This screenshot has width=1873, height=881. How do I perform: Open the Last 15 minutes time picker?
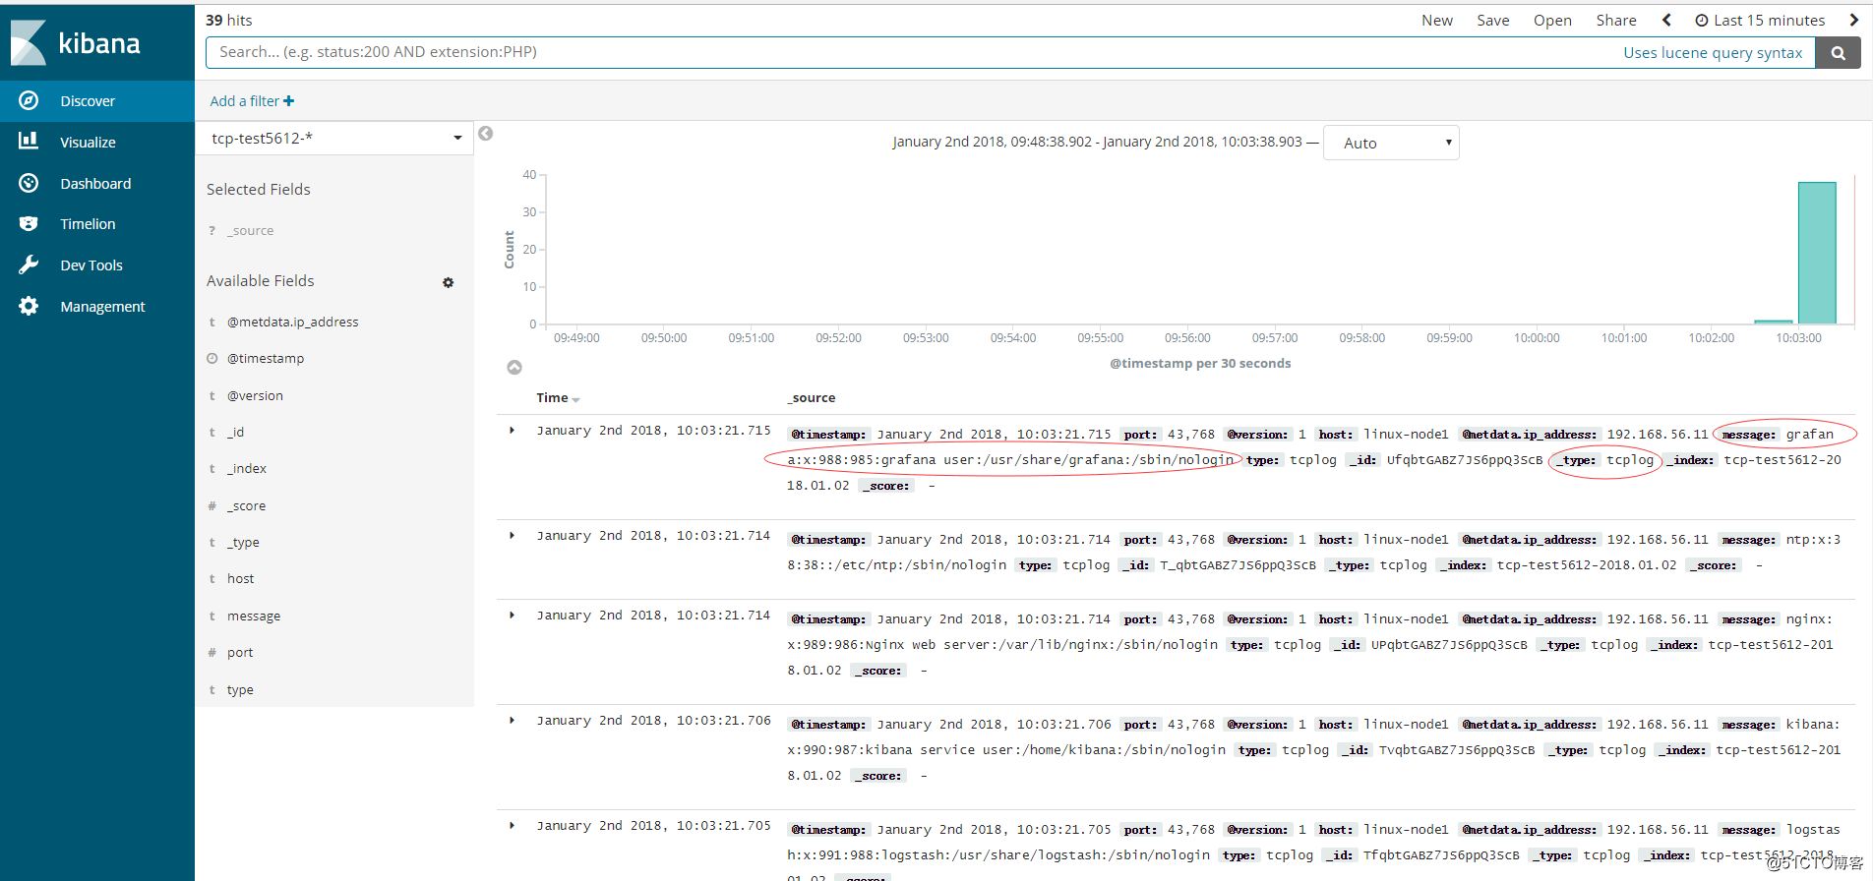[1760, 20]
